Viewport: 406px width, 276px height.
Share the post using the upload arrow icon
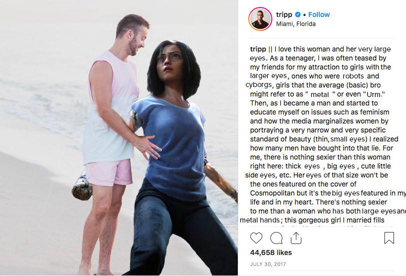(296, 238)
